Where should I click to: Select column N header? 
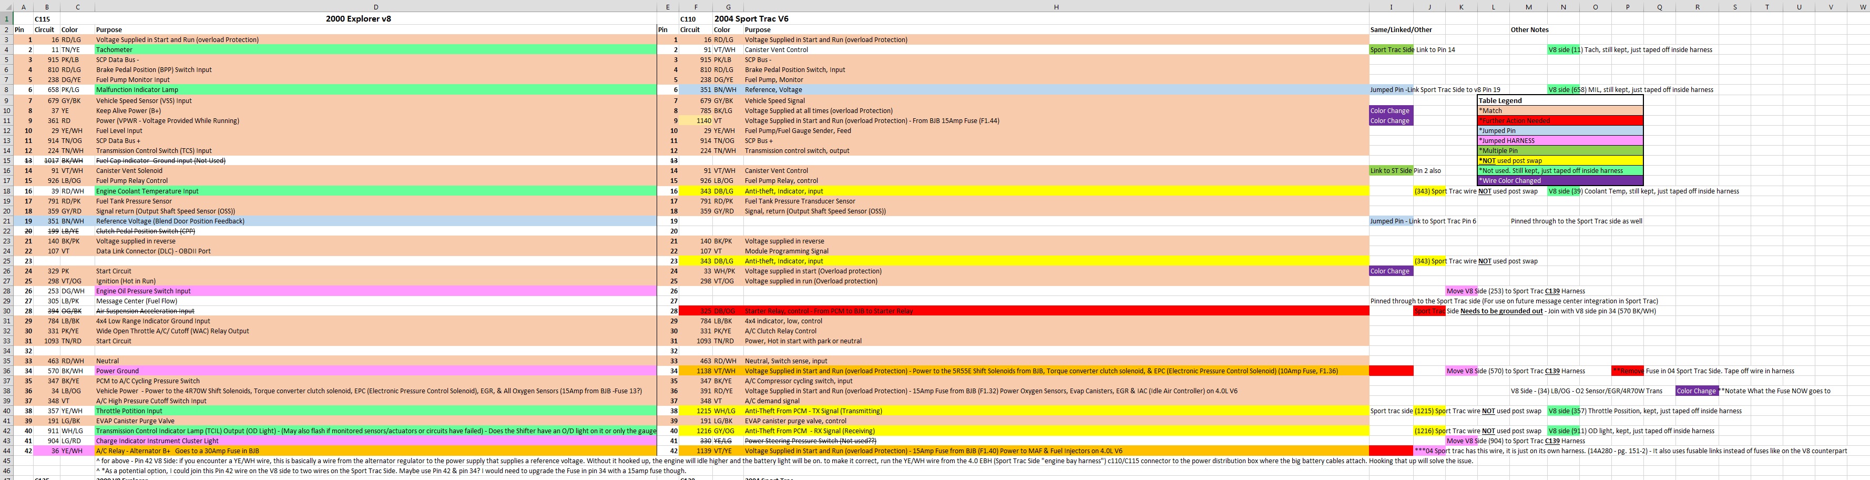coord(1563,7)
